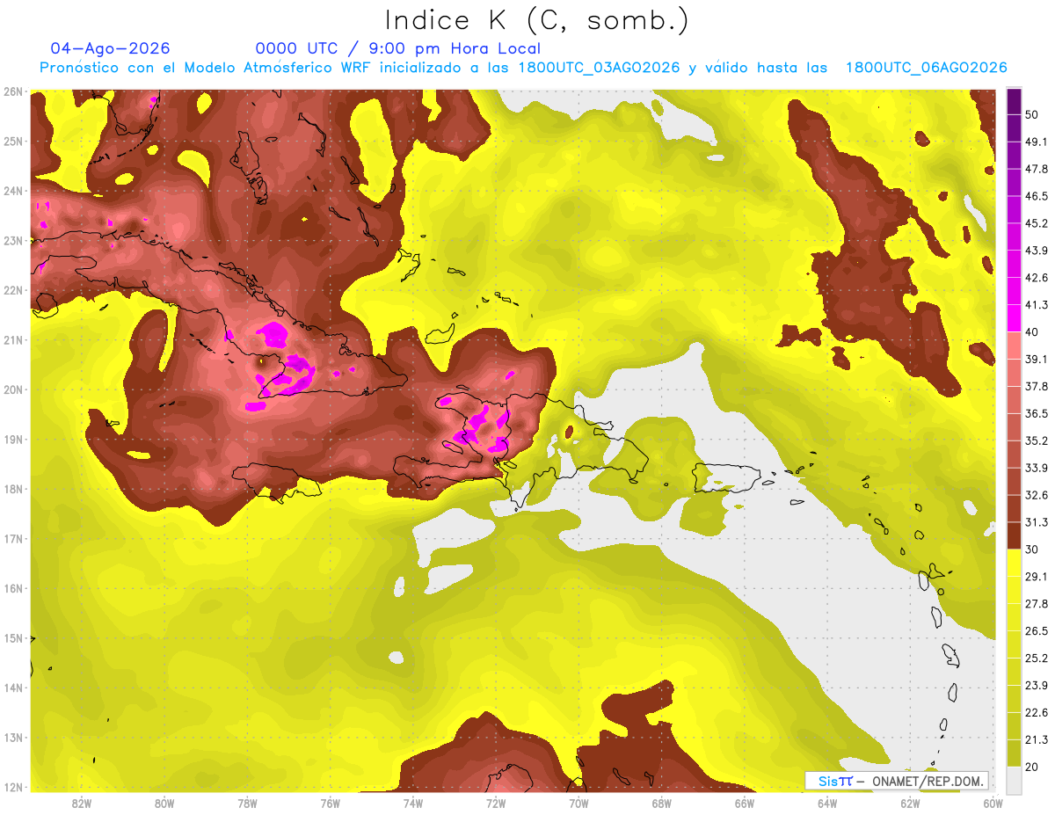
Task: Click the 23N latitude axis label
Action: (12, 241)
